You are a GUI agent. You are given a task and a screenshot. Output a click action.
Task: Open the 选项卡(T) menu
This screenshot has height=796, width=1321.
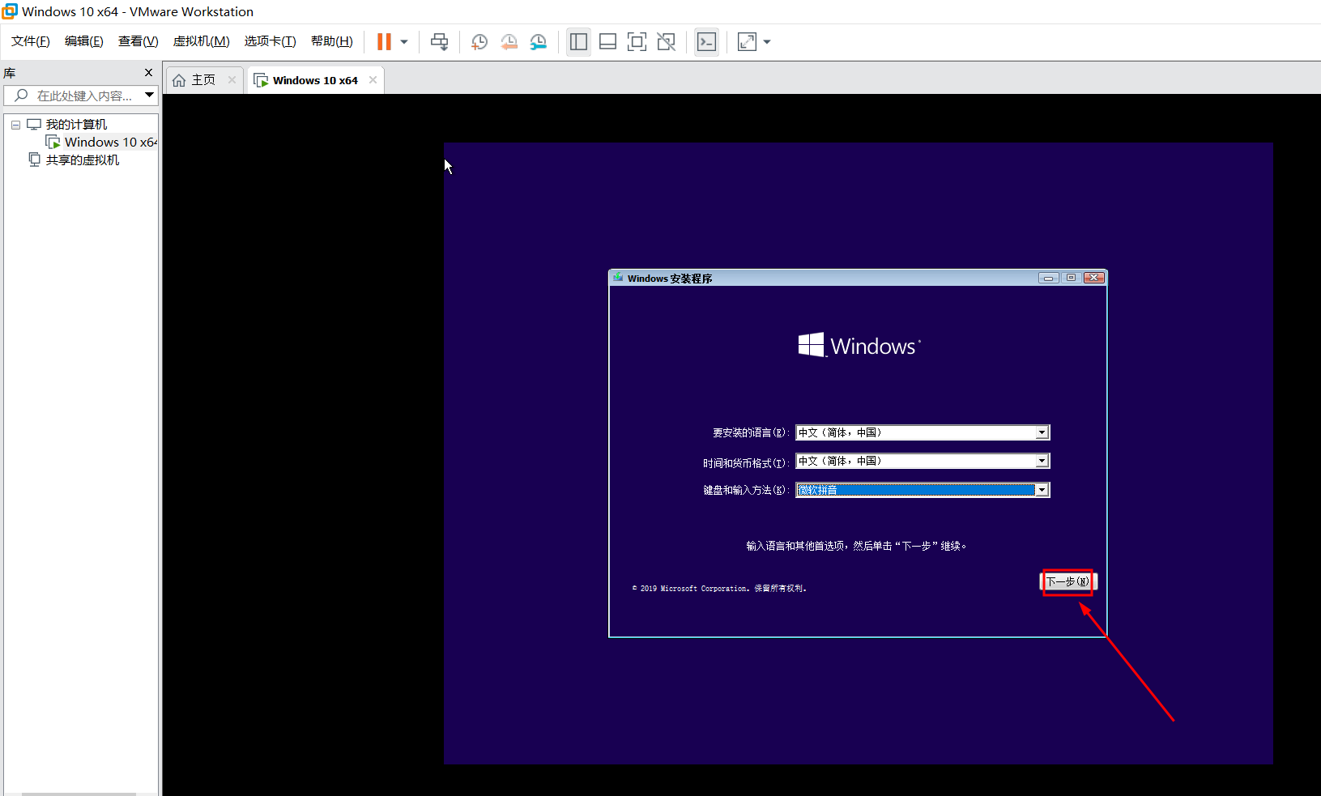(x=271, y=41)
